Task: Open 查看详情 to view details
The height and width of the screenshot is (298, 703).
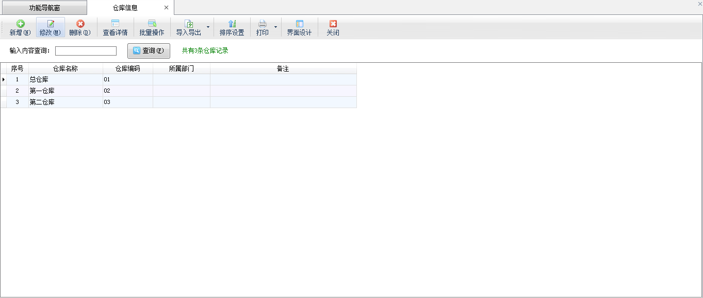Action: point(115,24)
